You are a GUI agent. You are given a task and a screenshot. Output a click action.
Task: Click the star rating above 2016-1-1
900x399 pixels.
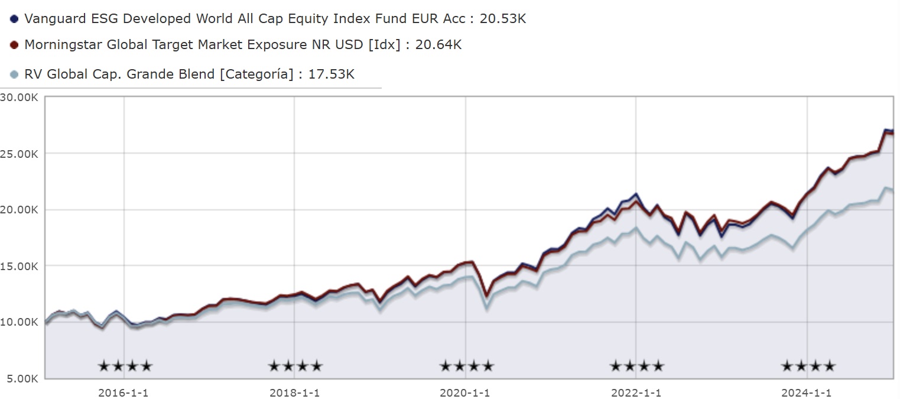tap(125, 366)
